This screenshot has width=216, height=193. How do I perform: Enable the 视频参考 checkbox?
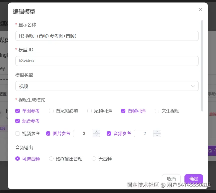point(18,134)
